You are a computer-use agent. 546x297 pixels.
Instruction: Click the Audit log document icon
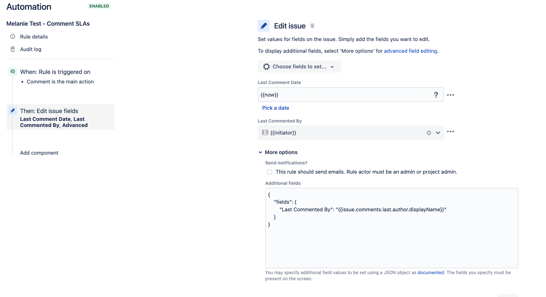pos(13,49)
